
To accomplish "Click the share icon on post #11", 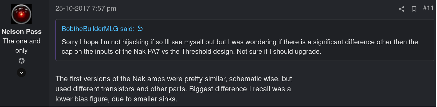I will tap(401, 9).
